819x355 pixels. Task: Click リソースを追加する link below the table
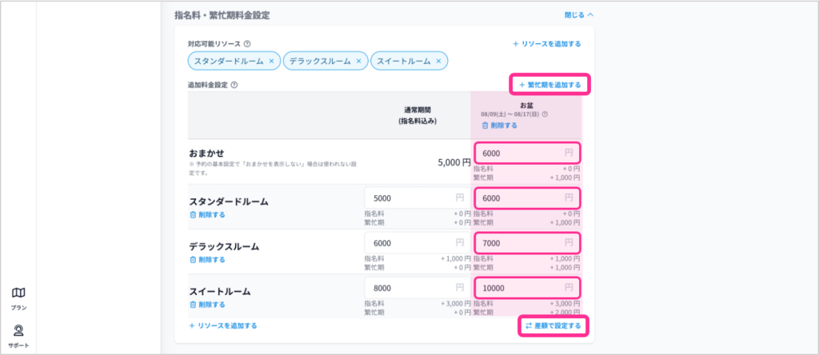[x=223, y=325]
